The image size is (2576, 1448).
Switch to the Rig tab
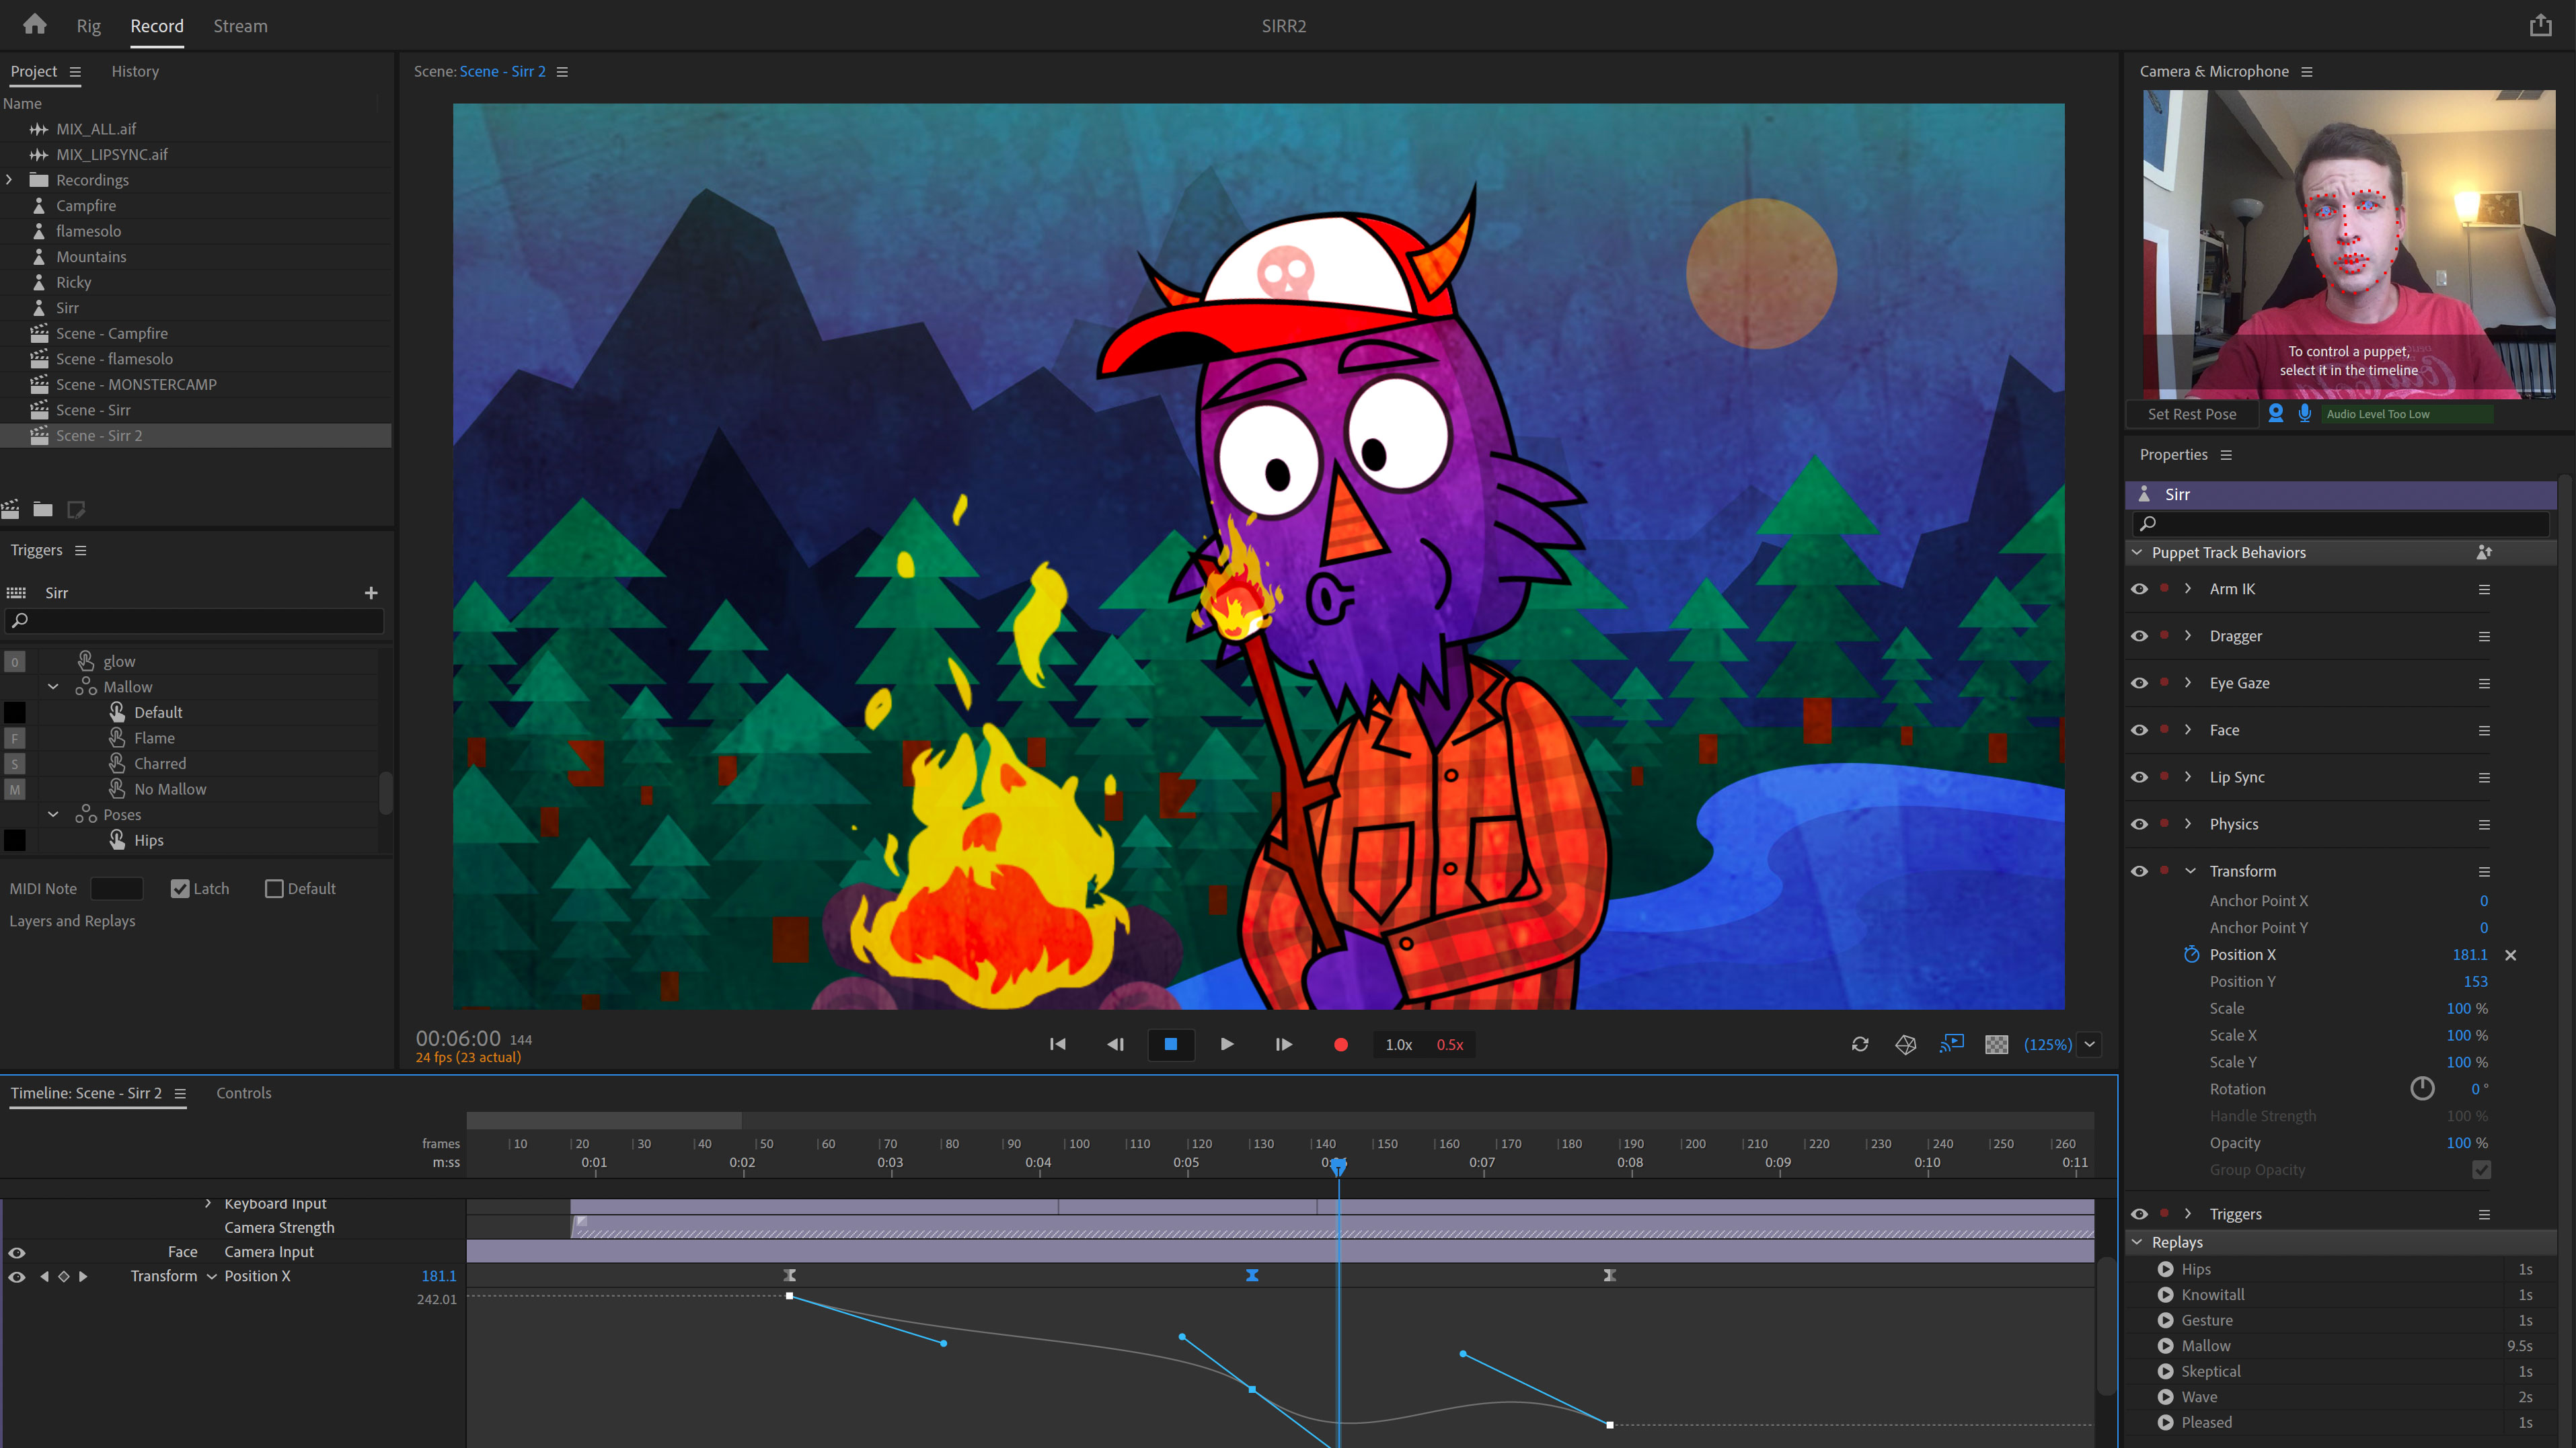click(88, 25)
